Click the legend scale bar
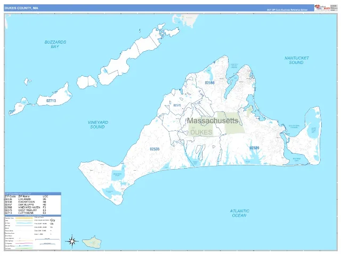The image size is (341, 256). pos(47,239)
